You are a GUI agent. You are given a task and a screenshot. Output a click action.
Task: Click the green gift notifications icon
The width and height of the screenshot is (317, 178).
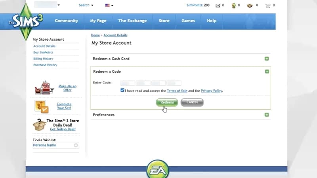pos(234,6)
